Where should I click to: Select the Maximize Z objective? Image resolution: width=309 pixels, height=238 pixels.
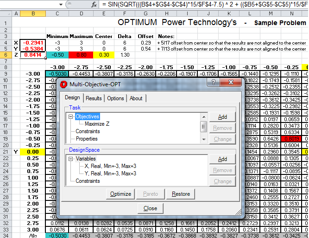click(97, 124)
